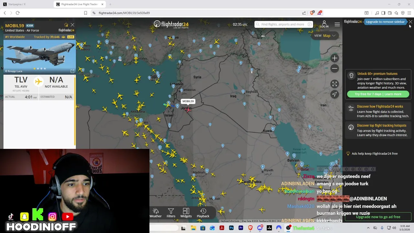Bookmark this page in address bar
This screenshot has width=414, height=233.
[x=85, y=13]
